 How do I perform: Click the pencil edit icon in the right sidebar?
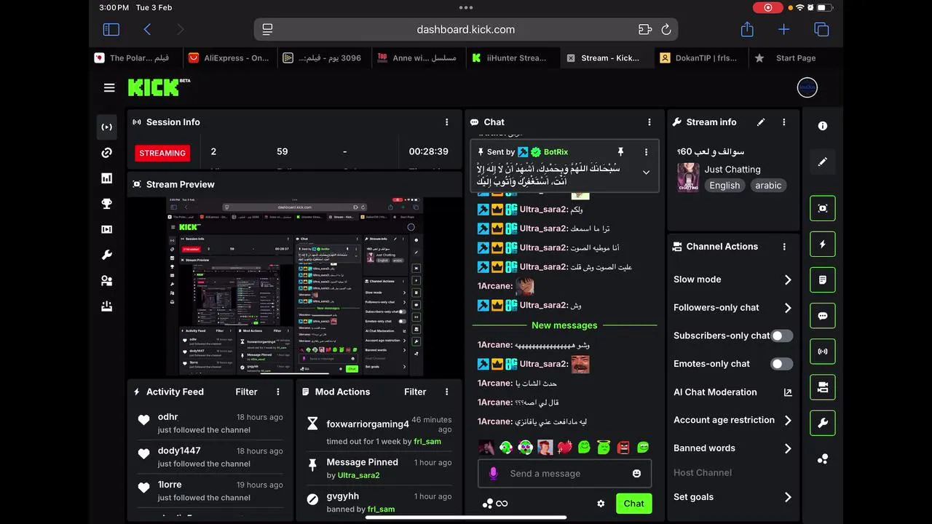pos(823,162)
